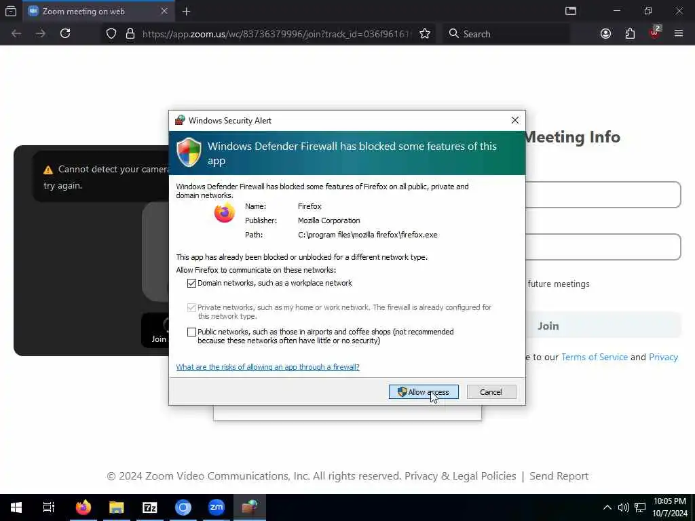The height and width of the screenshot is (521, 695).
Task: Reload the Zoom page
Action: (x=65, y=34)
